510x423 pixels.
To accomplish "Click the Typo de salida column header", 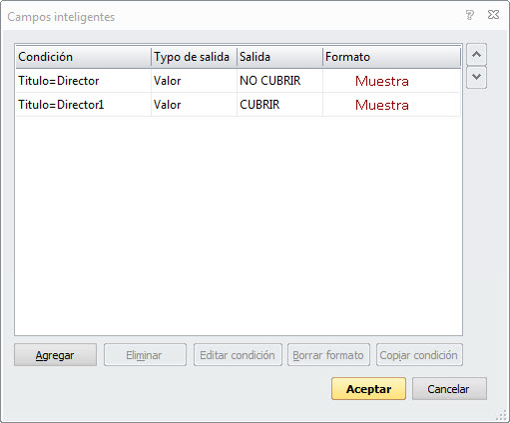I will click(194, 57).
